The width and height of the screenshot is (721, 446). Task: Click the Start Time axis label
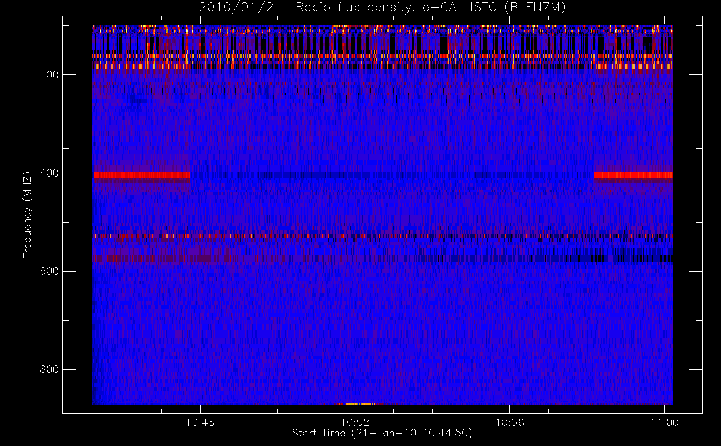[382, 433]
